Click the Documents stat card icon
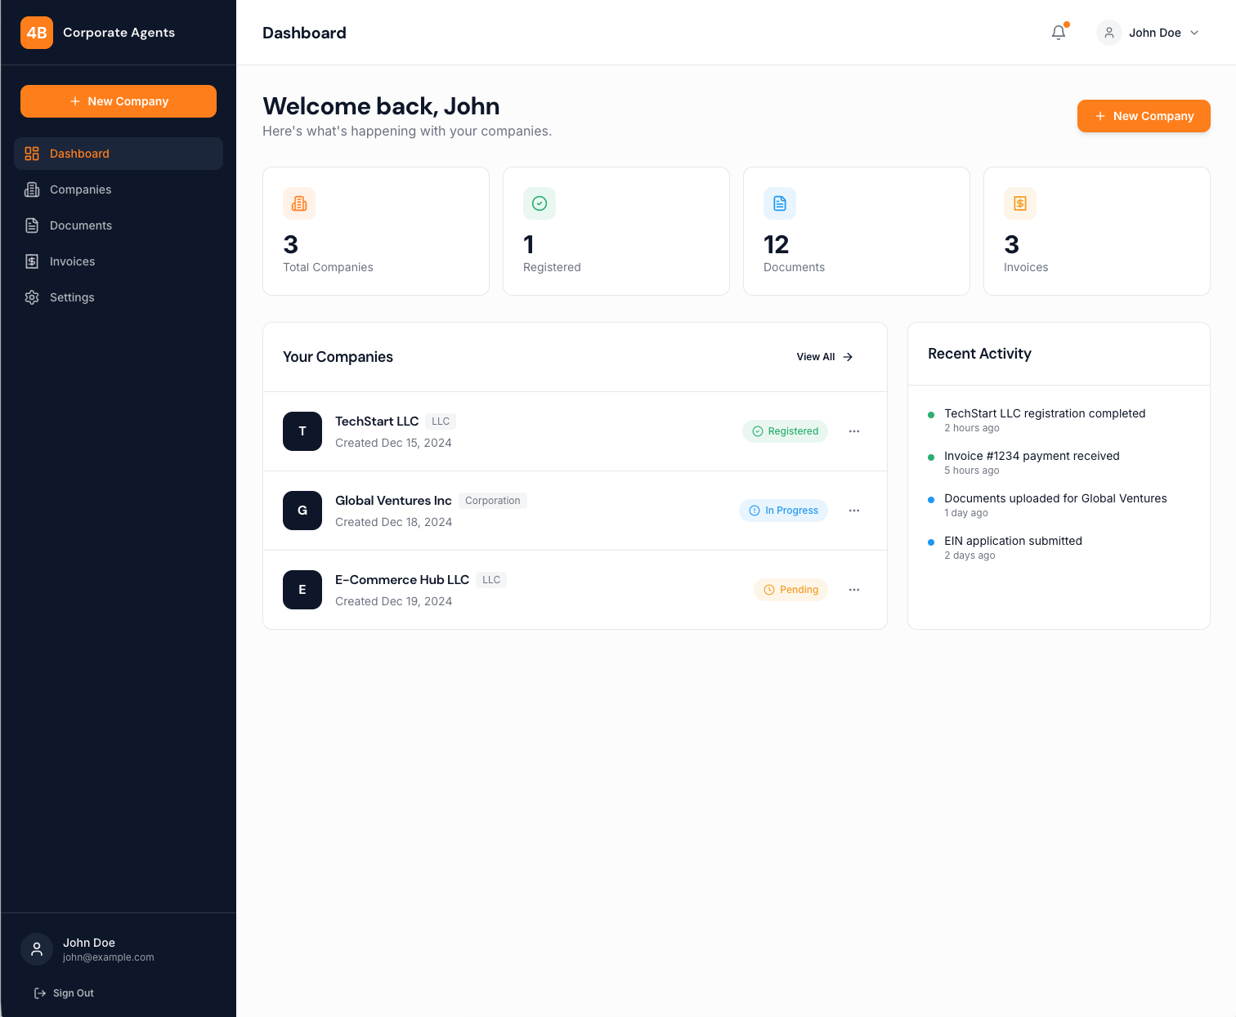 780,203
